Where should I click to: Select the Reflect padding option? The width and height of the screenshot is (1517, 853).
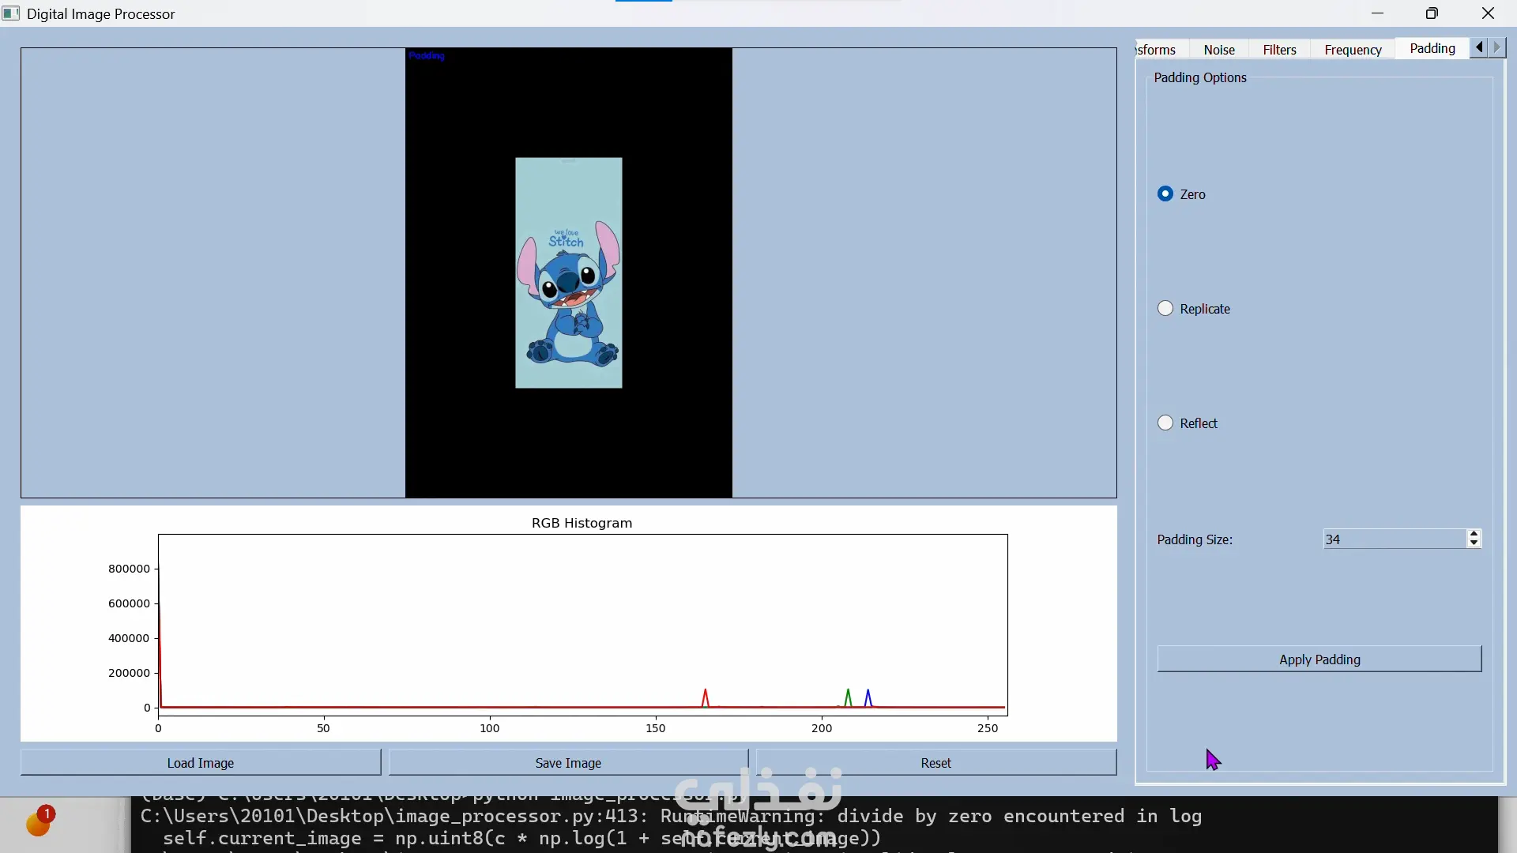1165,423
